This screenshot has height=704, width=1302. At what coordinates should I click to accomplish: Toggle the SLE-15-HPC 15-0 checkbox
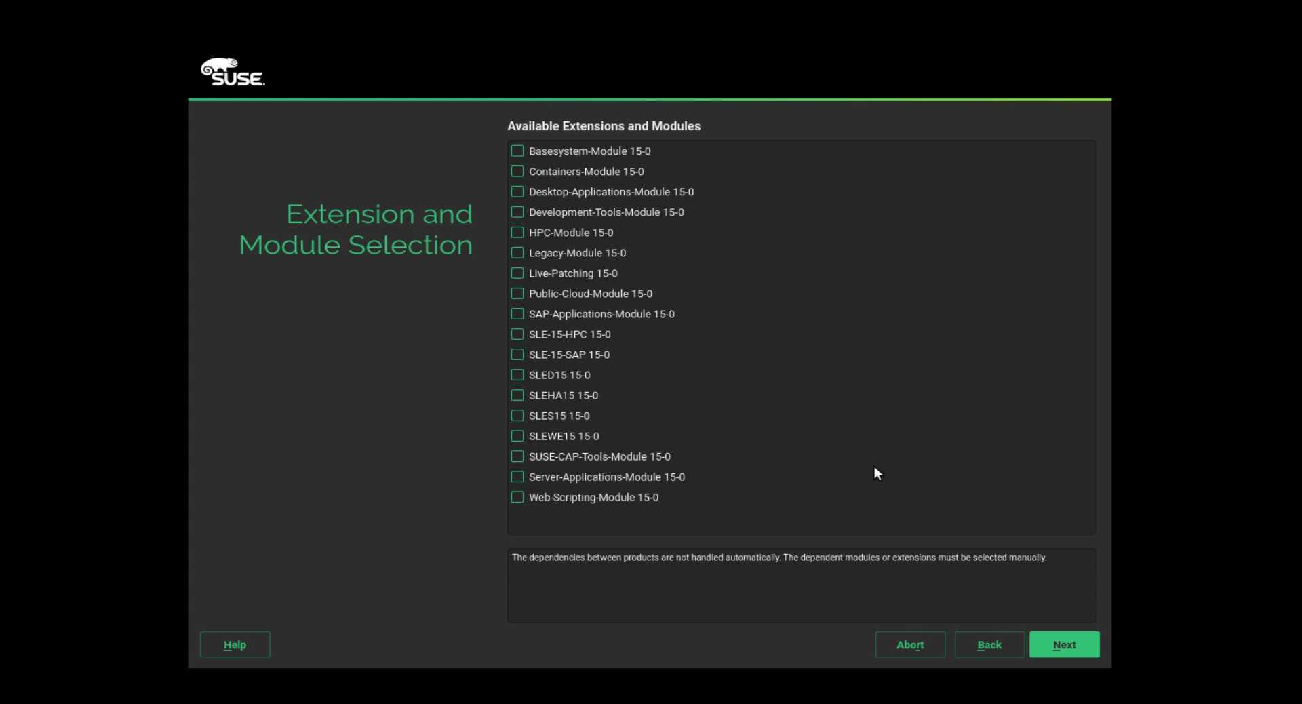coord(517,334)
